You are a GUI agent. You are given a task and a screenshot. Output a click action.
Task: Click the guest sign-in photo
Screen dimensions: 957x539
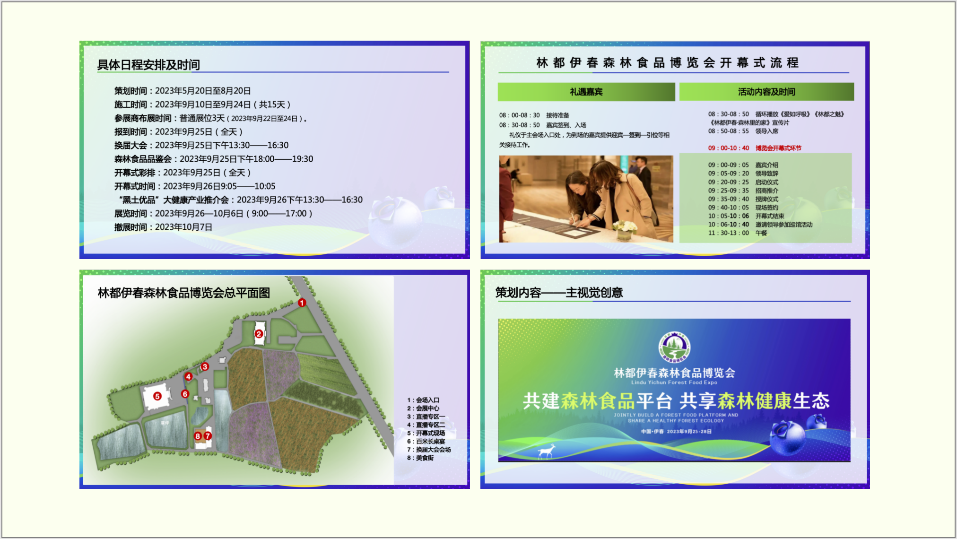[586, 199]
